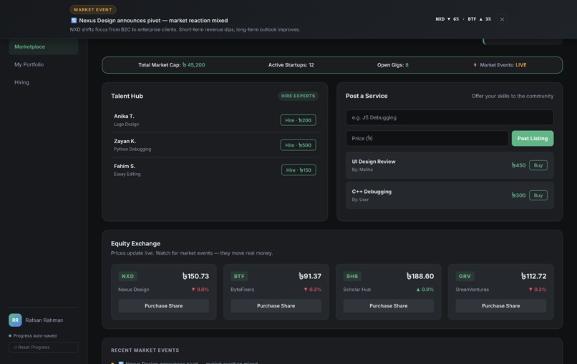577x364 pixels.
Task: Purchase a share of ByteFixers
Action: coord(276,306)
